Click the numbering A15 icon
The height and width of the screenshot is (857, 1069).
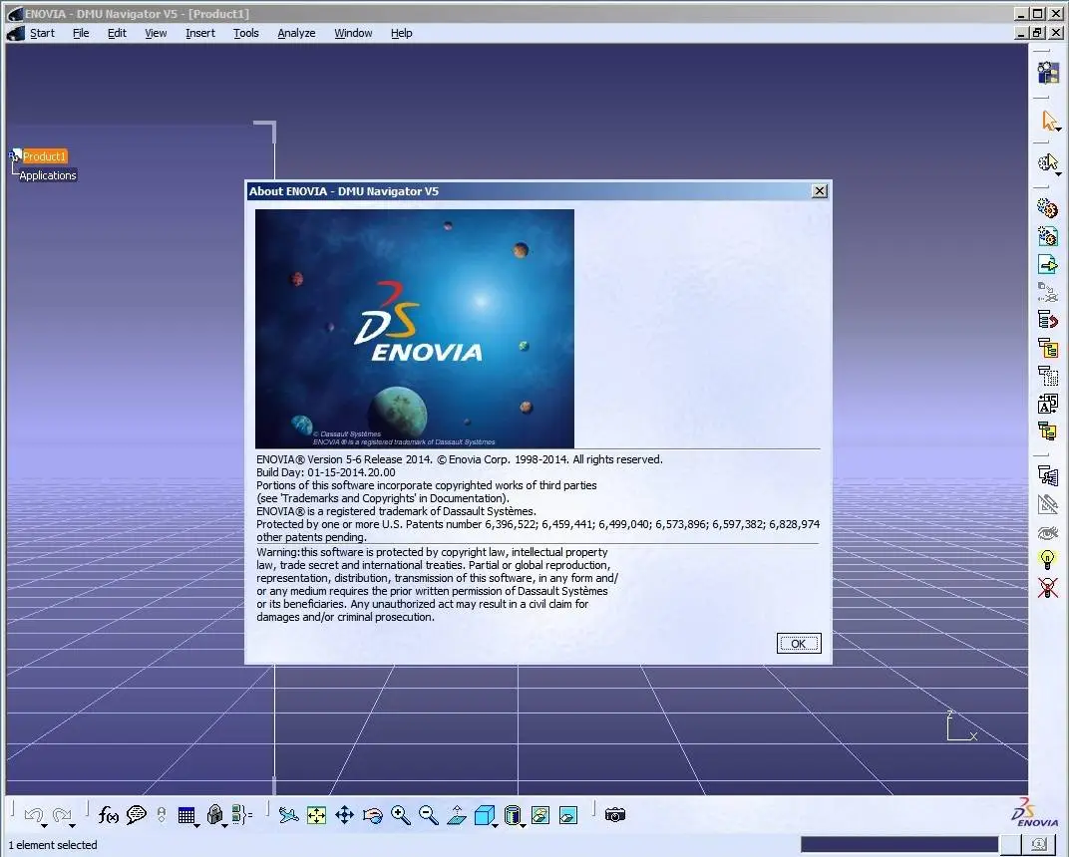(1047, 404)
